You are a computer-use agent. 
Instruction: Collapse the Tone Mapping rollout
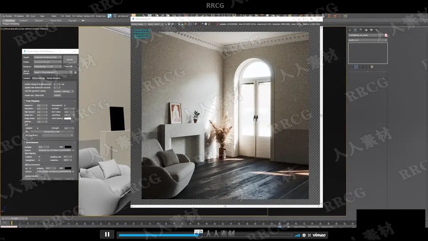point(33,101)
